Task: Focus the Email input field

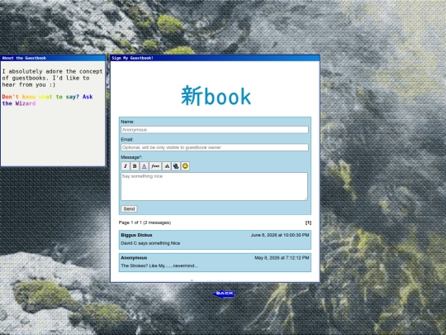Action: [215, 147]
